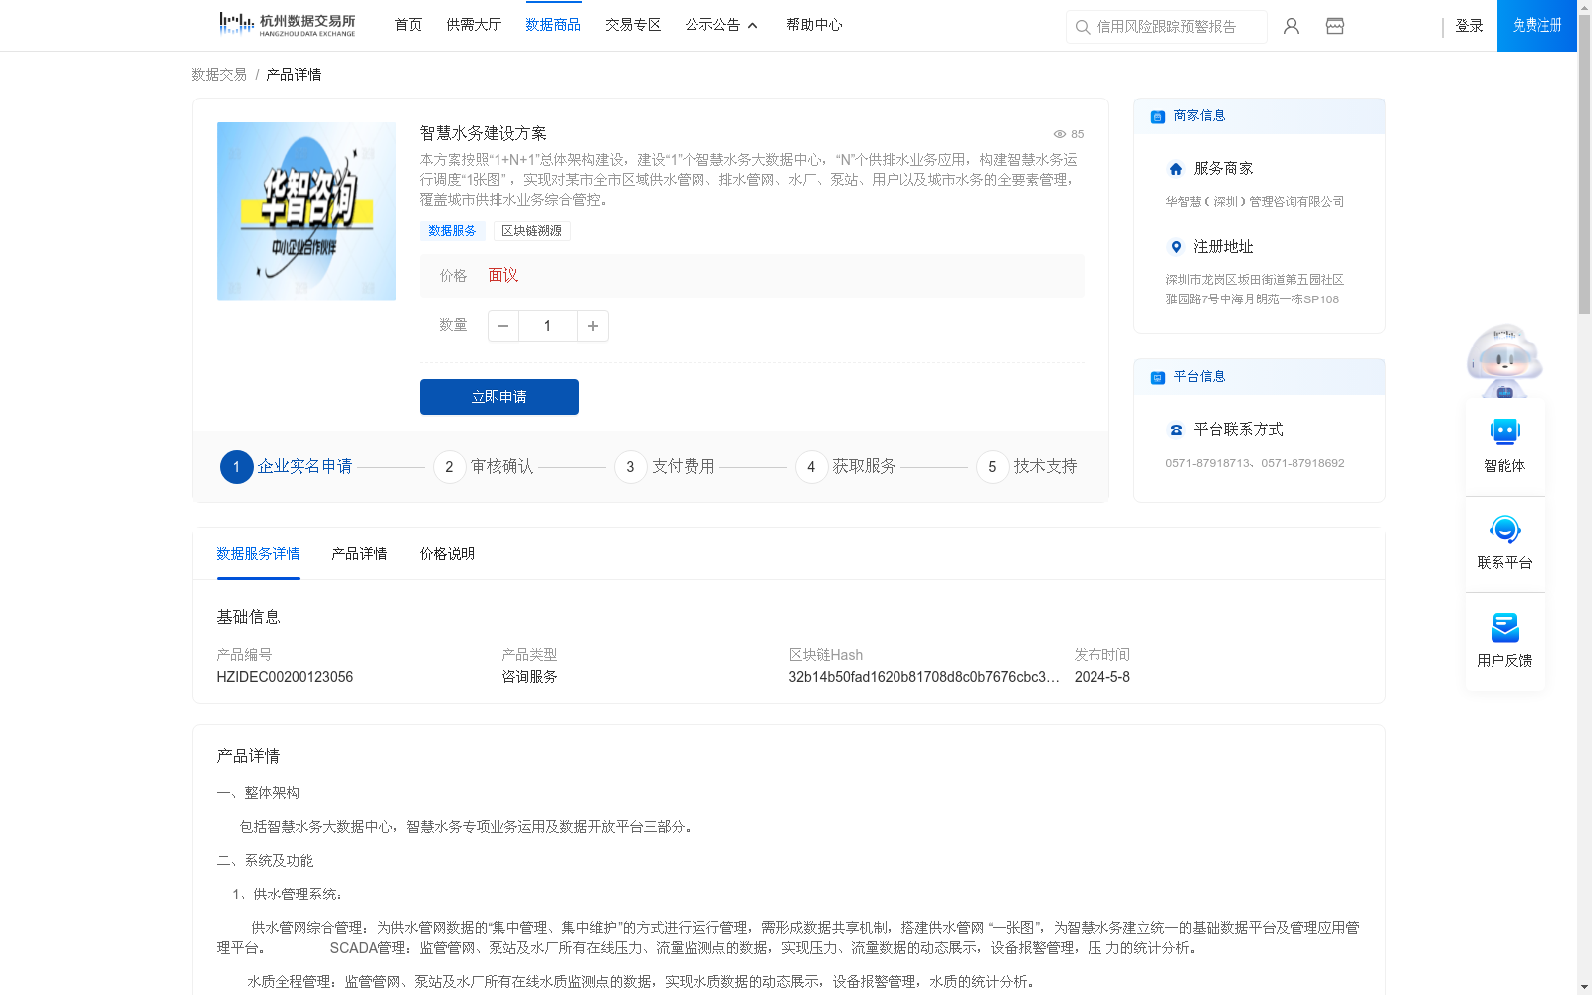Viewport: 1592px width, 995px height.
Task: Click the 注册地址 location pin icon
Action: (x=1176, y=247)
